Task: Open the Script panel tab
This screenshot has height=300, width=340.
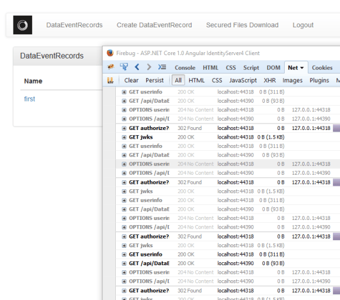Action: coord(251,68)
